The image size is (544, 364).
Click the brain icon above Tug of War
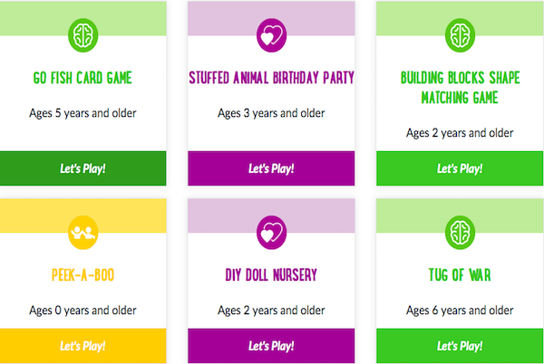pyautogui.click(x=460, y=233)
